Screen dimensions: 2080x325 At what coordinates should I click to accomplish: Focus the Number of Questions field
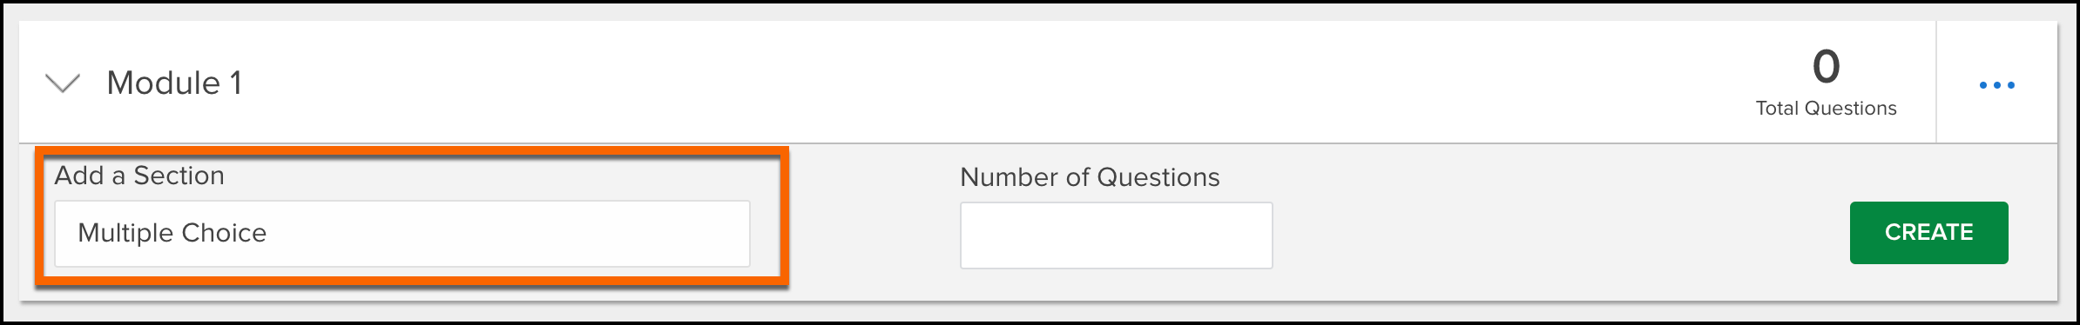[x=1116, y=235]
